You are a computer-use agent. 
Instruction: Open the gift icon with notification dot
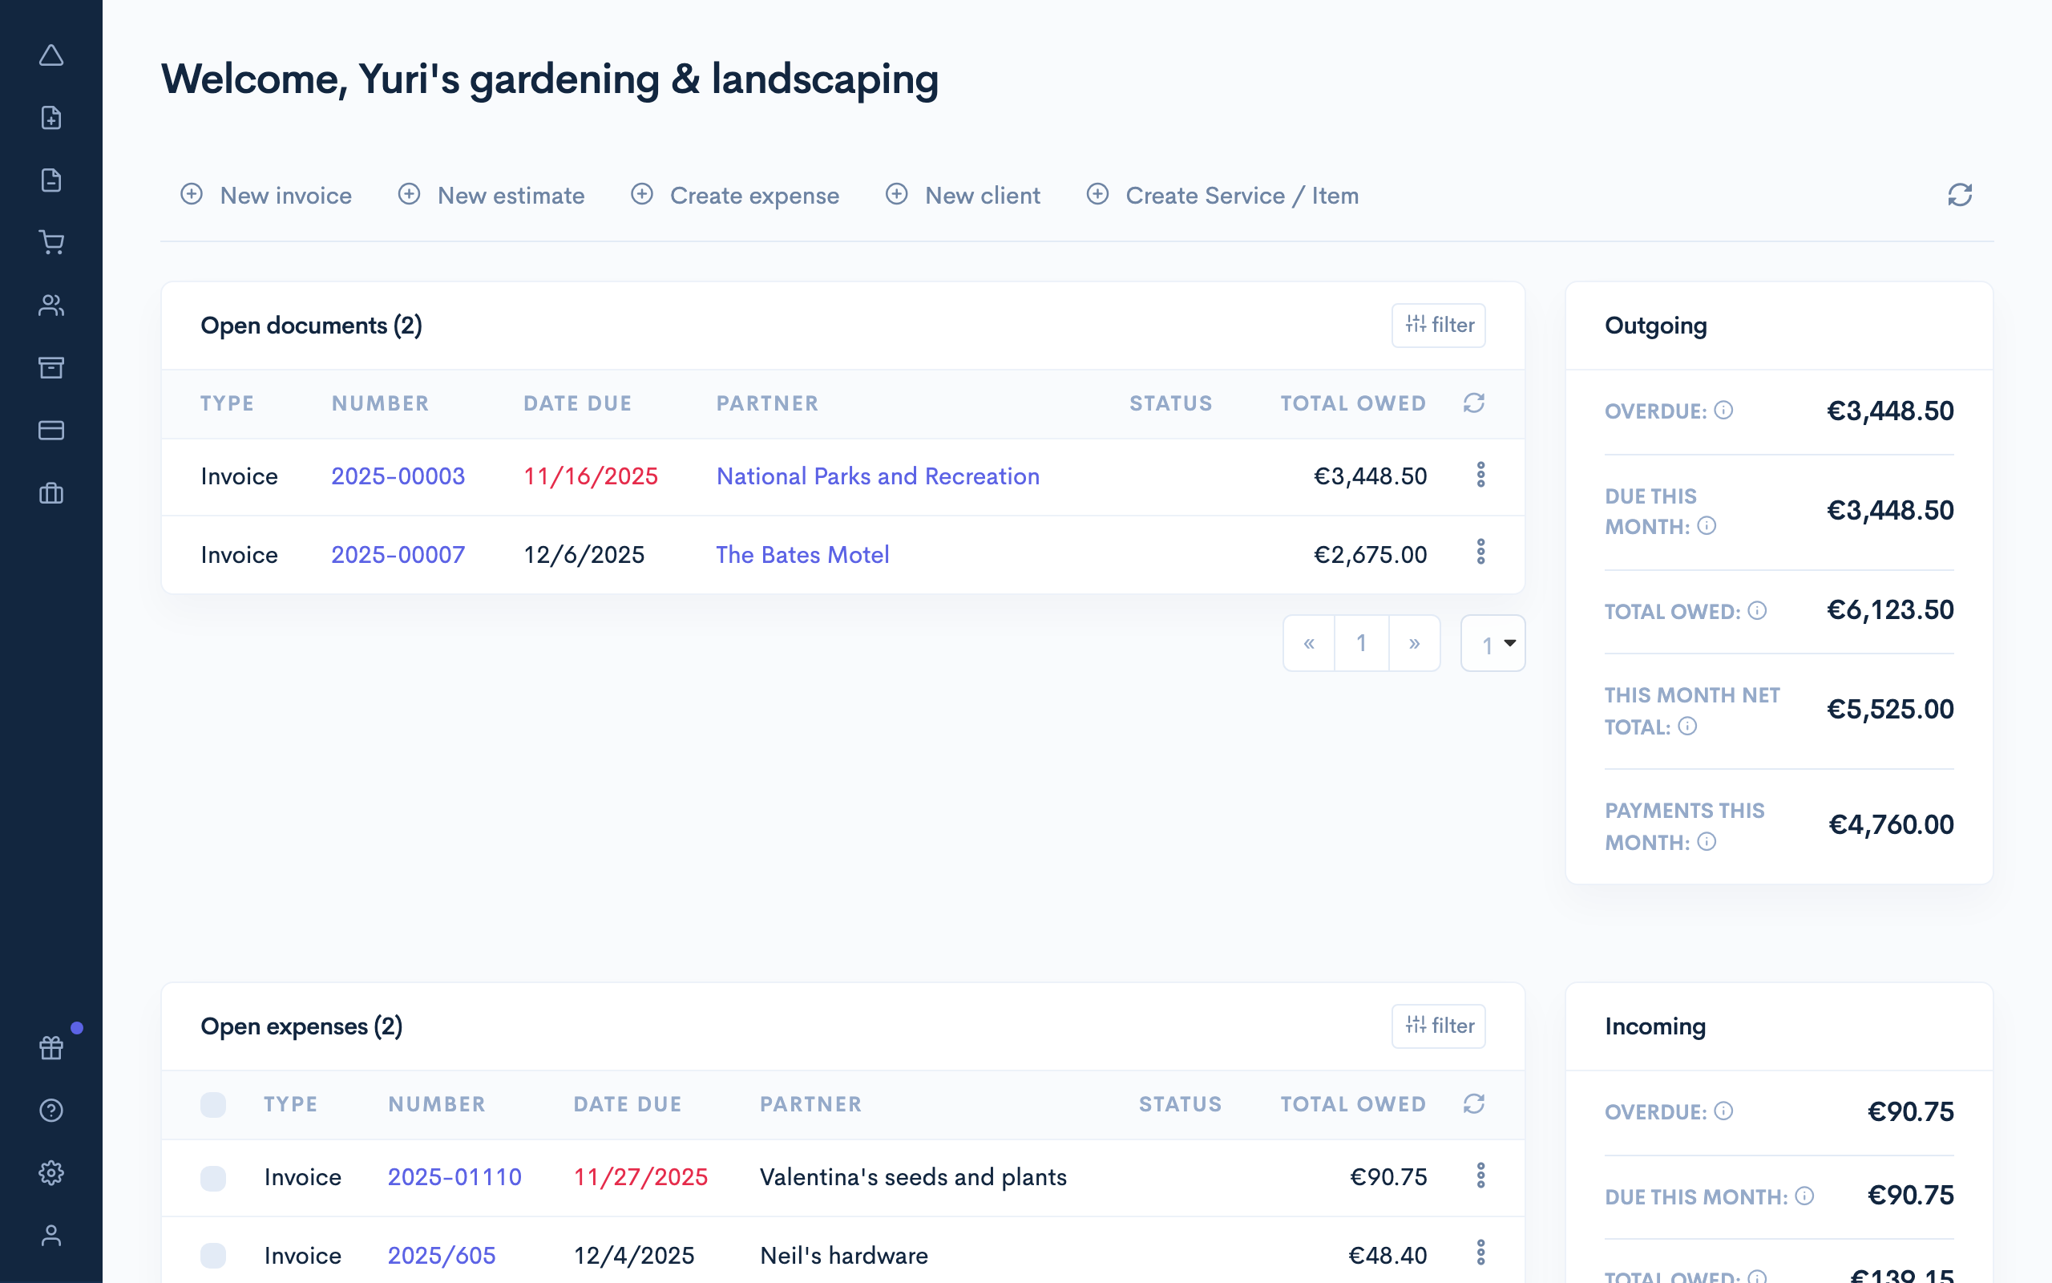click(50, 1048)
